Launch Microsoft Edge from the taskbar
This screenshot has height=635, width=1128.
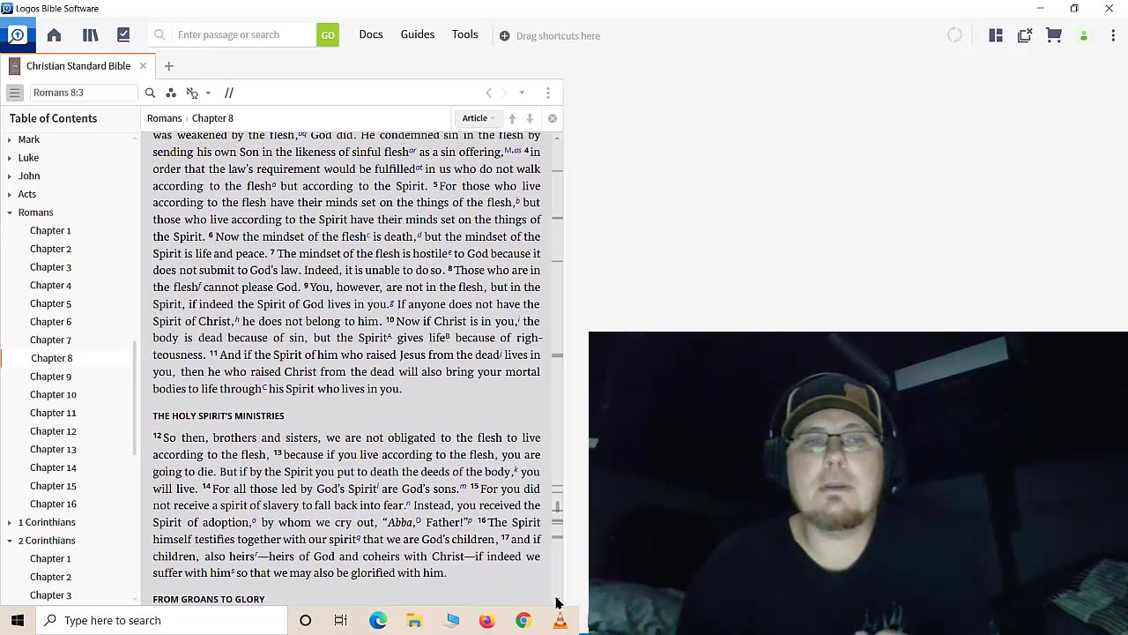(x=378, y=620)
